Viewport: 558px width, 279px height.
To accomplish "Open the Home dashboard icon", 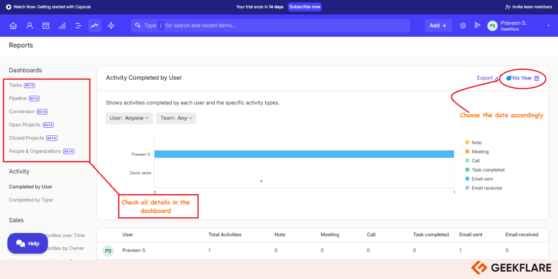I will coord(13,25).
